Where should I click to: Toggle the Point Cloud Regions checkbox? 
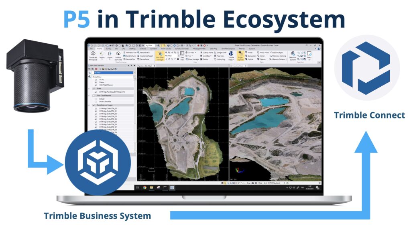click(x=94, y=96)
